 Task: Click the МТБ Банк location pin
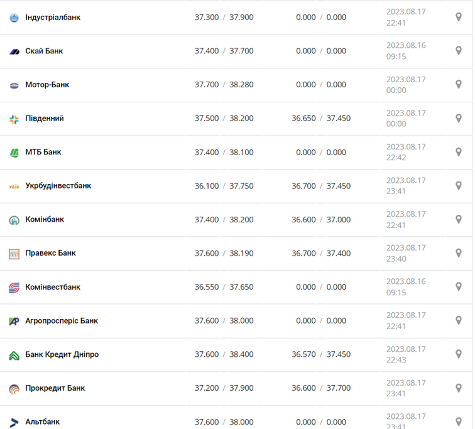[459, 152]
